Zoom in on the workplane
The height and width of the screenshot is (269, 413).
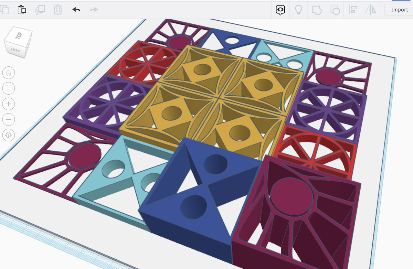(9, 104)
